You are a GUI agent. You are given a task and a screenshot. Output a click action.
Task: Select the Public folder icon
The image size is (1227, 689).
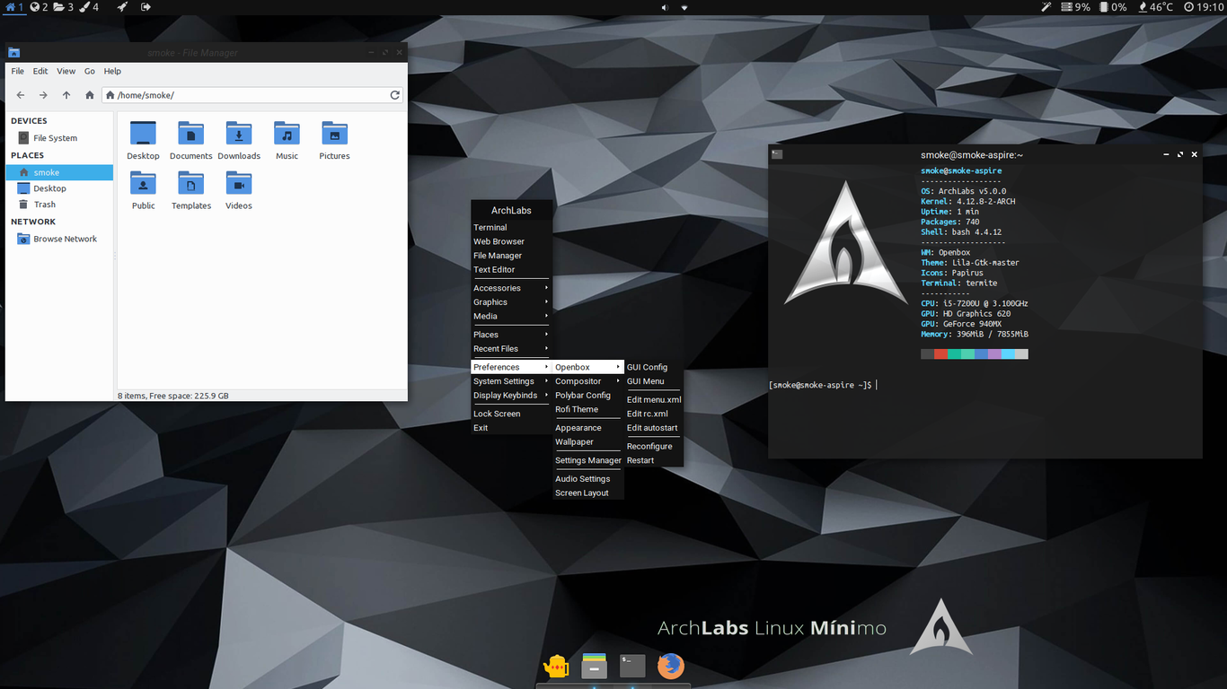point(143,190)
